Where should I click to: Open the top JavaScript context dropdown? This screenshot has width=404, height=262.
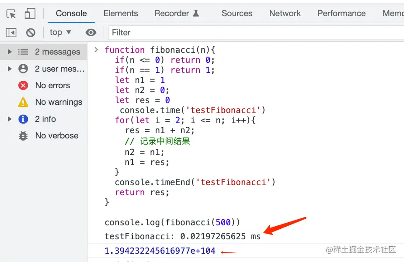click(x=60, y=32)
